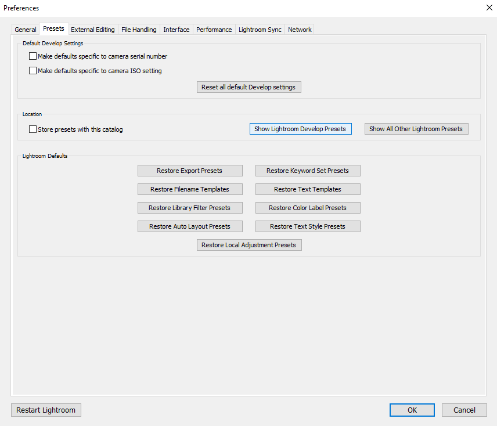Select the Presets tab
The height and width of the screenshot is (426, 497).
[x=53, y=28]
